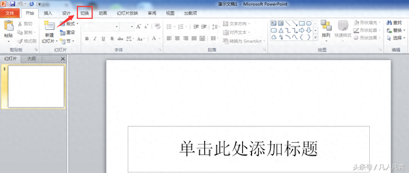The image size is (409, 173).
Task: Click the Decrease Font Size icon
Action: 146,27
